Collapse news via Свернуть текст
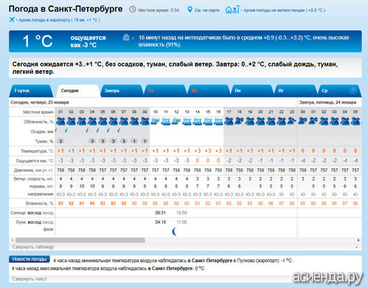Screen dimensions: 368x288 coord(29,279)
